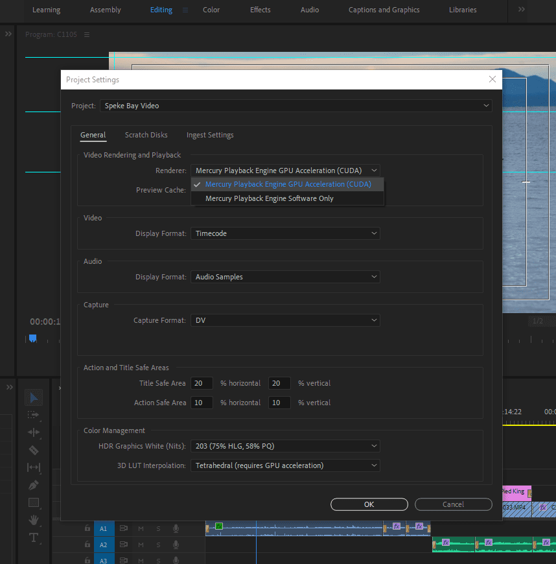Viewport: 556px width, 564px height.
Task: Toggle track lock on A1
Action: (x=87, y=528)
